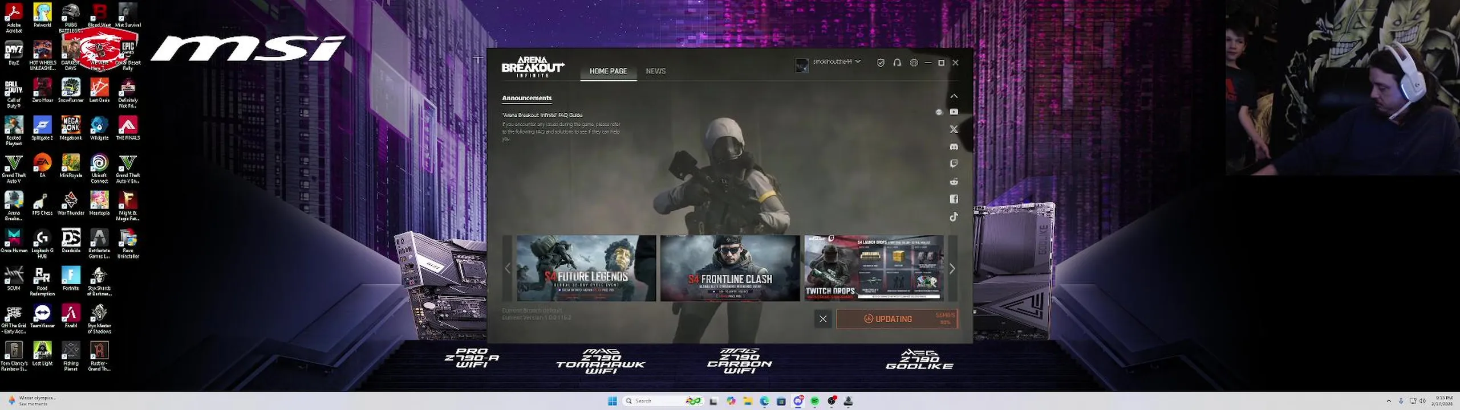The width and height of the screenshot is (1460, 410).
Task: Show hidden system tray icons
Action: [1389, 401]
